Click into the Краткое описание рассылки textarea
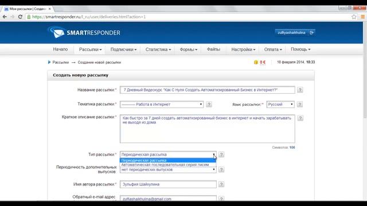 208,129
